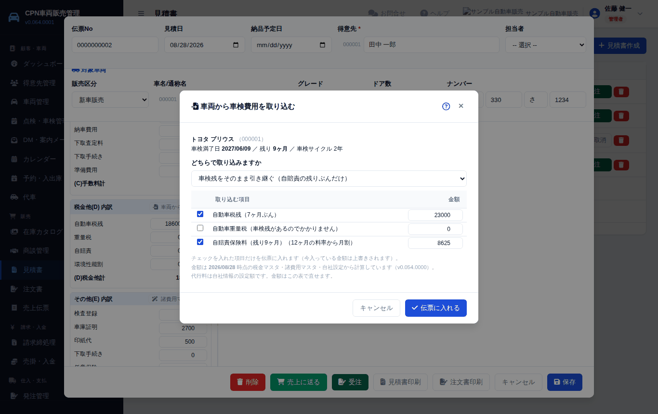
Task: Click the ヘルプ link in the top bar
Action: click(434, 13)
